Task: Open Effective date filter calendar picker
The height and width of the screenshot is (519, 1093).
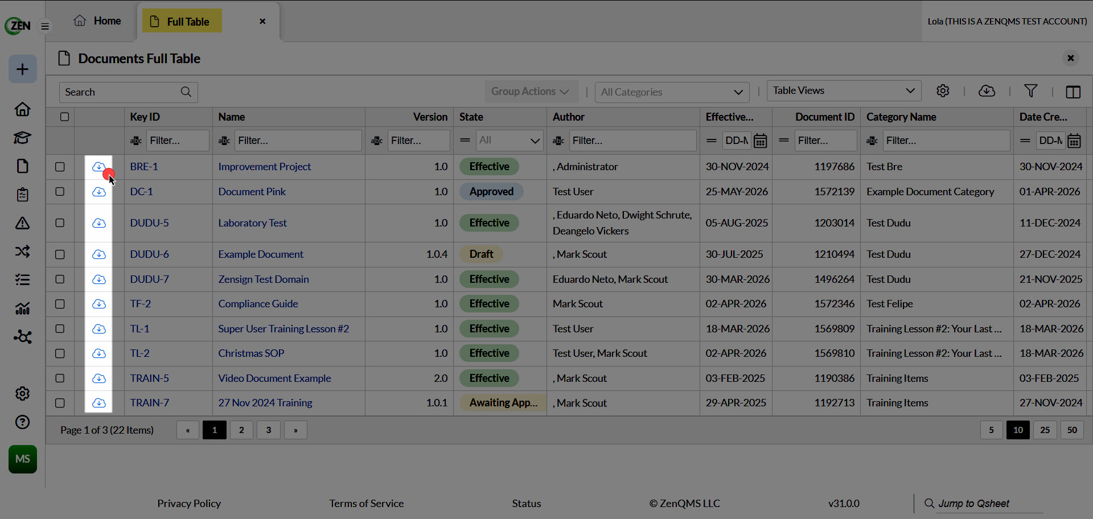Action: [x=761, y=141]
